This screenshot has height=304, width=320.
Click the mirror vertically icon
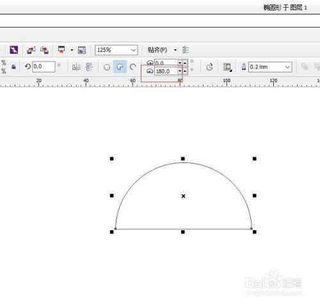click(x=89, y=67)
